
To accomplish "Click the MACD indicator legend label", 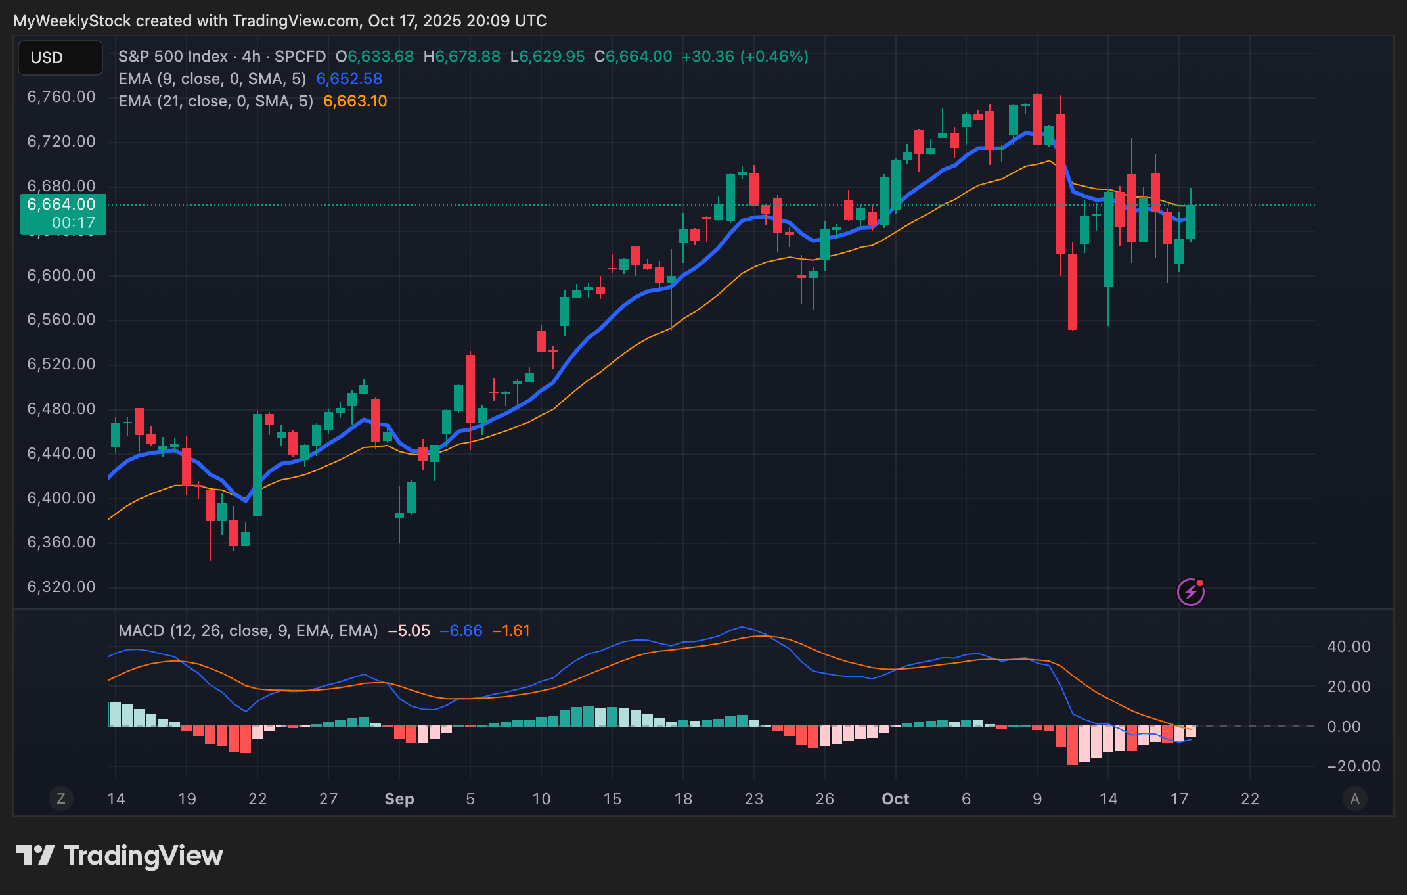I will pos(248,631).
